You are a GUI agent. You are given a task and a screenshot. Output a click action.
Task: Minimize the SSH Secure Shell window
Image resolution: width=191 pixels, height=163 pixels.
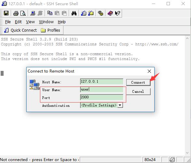click(x=154, y=4)
